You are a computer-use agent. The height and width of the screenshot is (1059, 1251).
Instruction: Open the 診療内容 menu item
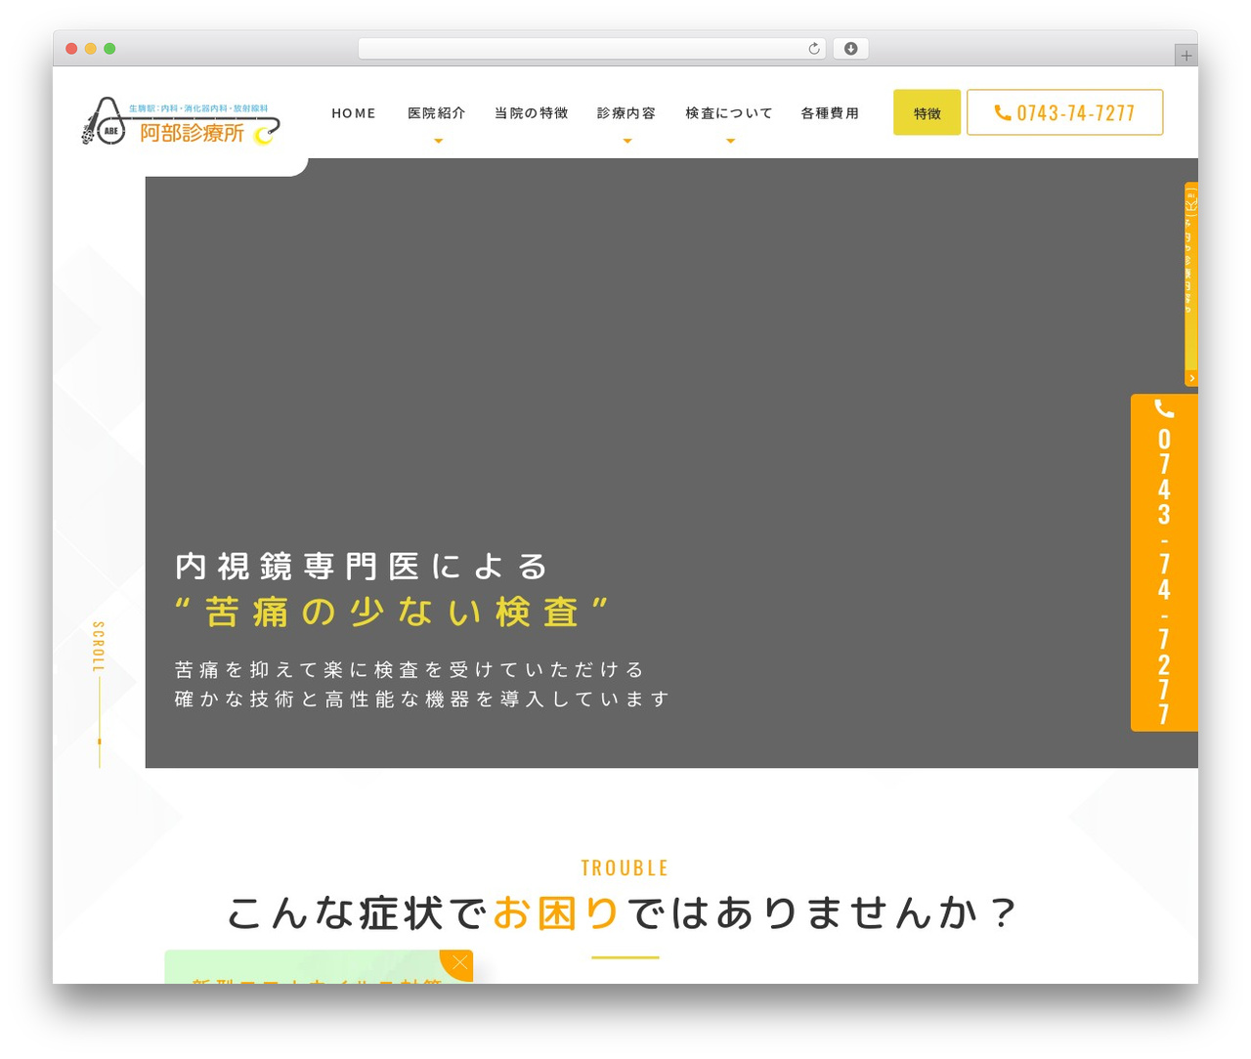(x=626, y=113)
